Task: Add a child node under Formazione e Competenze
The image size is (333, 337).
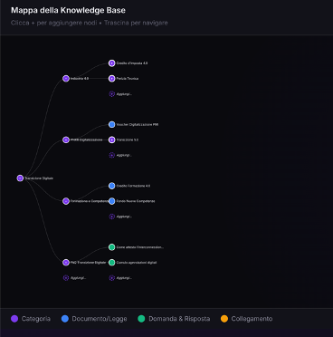Action: (112, 217)
